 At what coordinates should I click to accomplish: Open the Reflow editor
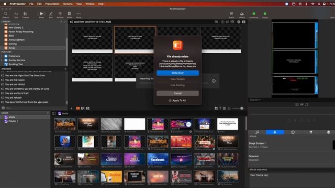tap(60, 15)
